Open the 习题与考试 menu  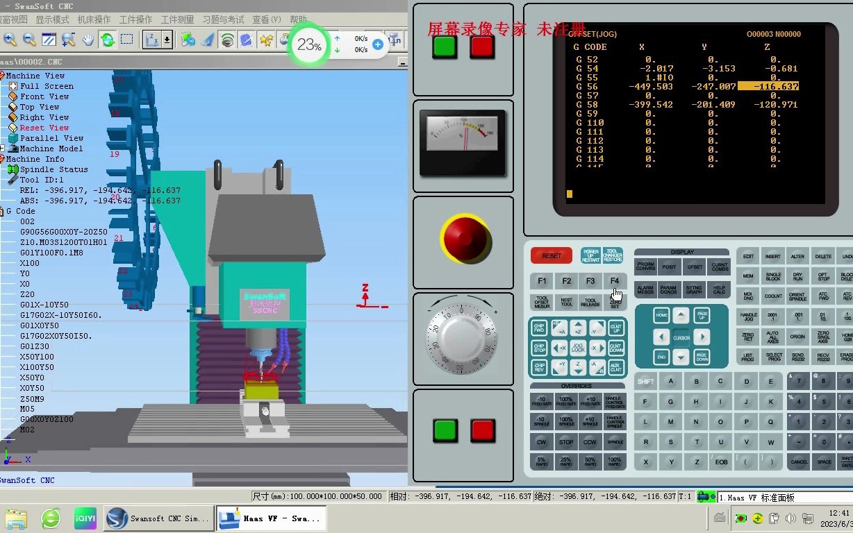(x=223, y=19)
